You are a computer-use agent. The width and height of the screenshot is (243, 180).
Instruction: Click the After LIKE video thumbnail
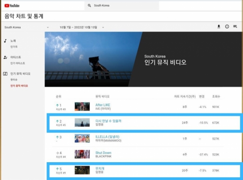pos(82,107)
